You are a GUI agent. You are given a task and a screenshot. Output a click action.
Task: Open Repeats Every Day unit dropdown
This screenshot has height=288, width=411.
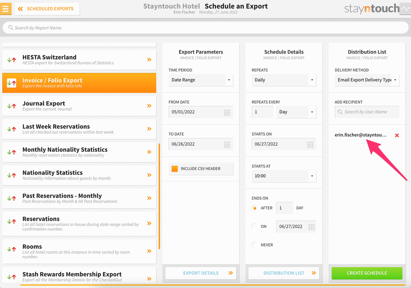point(296,112)
